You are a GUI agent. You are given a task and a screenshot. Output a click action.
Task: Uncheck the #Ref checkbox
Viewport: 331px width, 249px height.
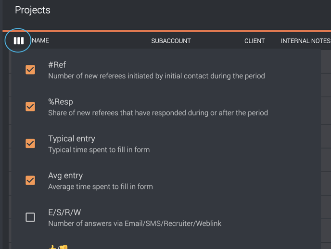(x=30, y=70)
